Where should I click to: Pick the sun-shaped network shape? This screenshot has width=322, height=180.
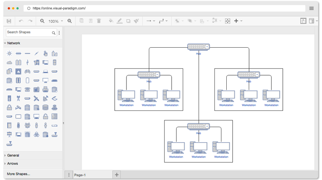click(x=9, y=54)
